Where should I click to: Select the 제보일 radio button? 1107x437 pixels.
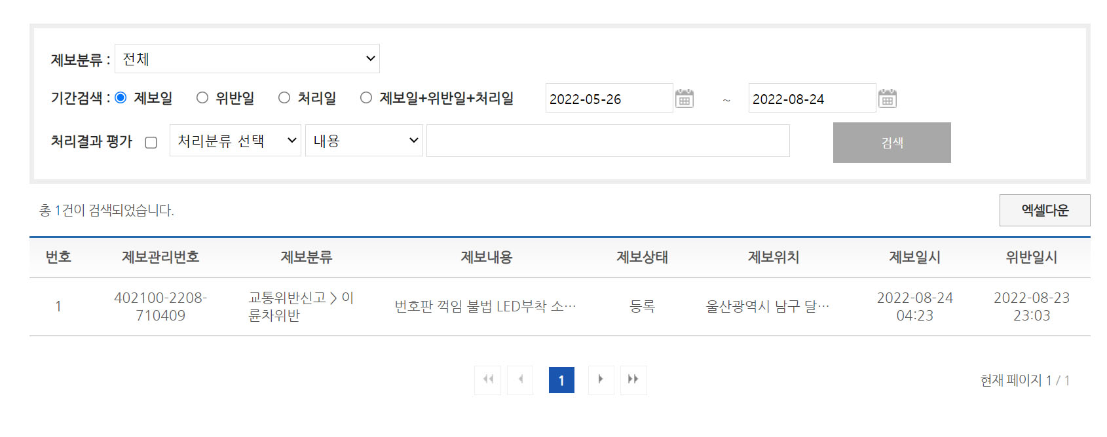(x=121, y=97)
